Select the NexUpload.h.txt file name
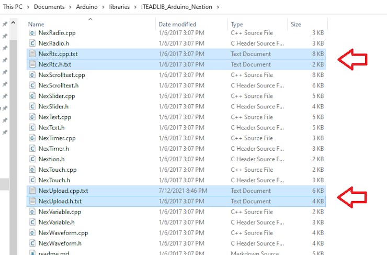The width and height of the screenshot is (387, 255). pos(60,201)
